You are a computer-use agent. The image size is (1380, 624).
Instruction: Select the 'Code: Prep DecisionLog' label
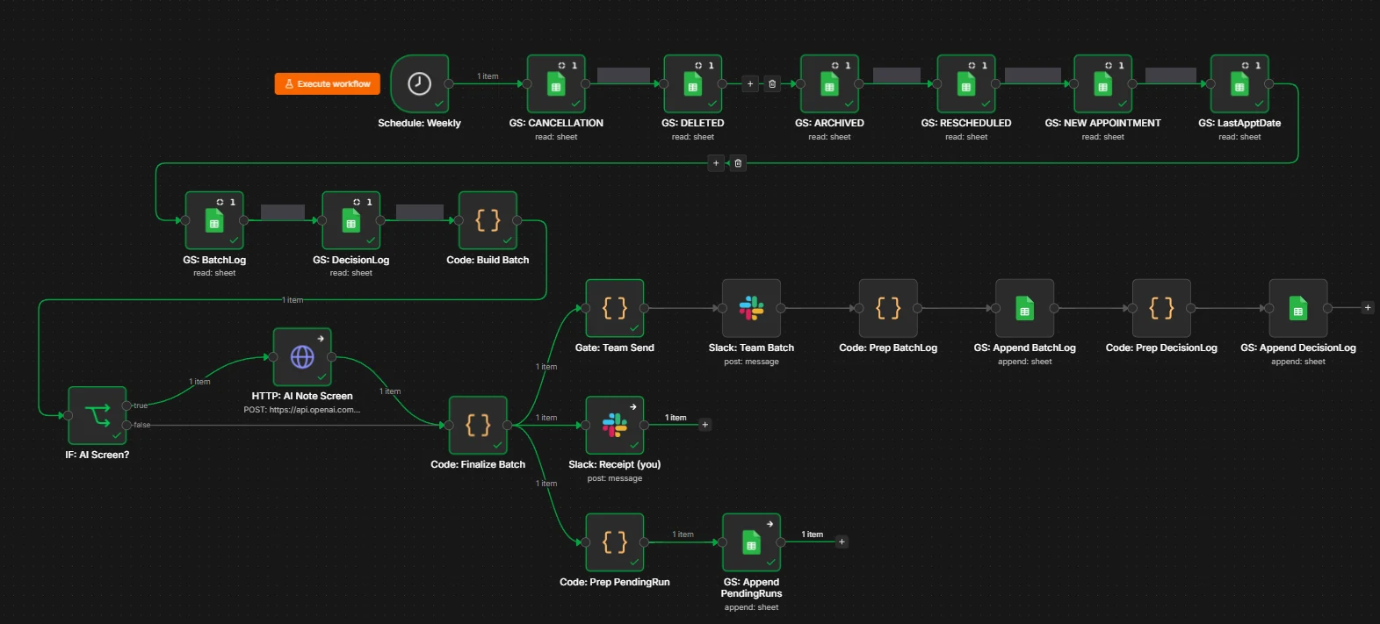pos(1161,348)
